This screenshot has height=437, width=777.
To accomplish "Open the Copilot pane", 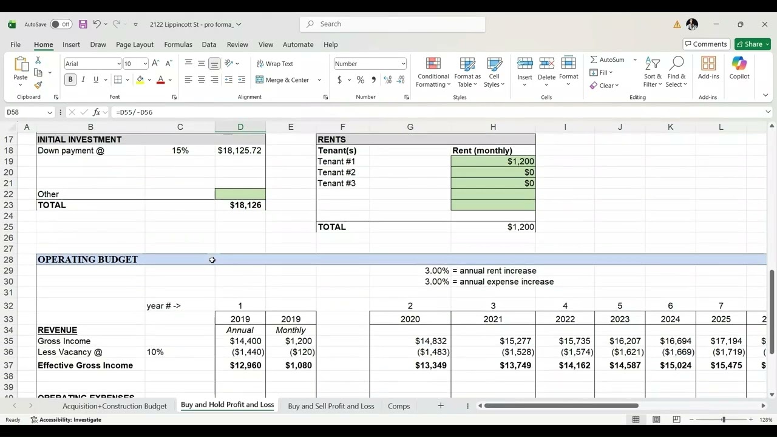I will pos(739,68).
